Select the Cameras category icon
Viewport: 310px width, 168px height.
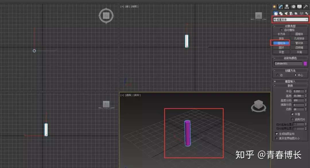pyautogui.click(x=291, y=13)
